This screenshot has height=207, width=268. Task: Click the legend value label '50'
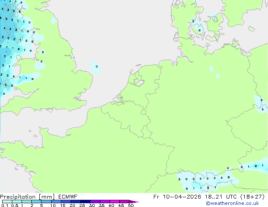pos(131,205)
